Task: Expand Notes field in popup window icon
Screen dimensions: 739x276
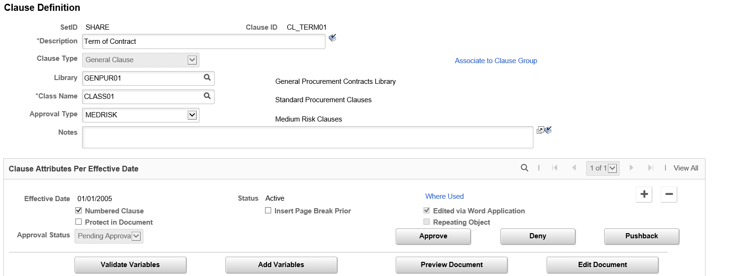Action: (x=540, y=130)
